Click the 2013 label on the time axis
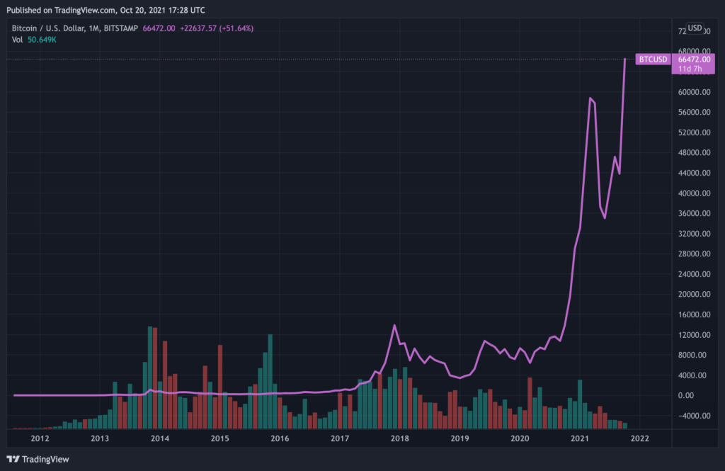 click(x=100, y=438)
